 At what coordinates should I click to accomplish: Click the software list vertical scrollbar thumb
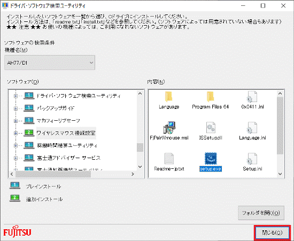point(140,147)
